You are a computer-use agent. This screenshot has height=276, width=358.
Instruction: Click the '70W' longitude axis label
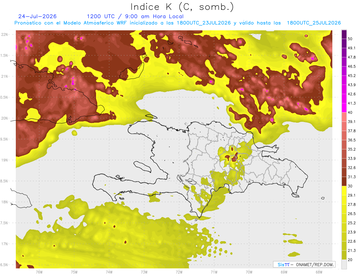(x=249, y=272)
